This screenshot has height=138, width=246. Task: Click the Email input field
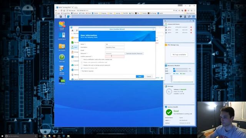click(115, 50)
